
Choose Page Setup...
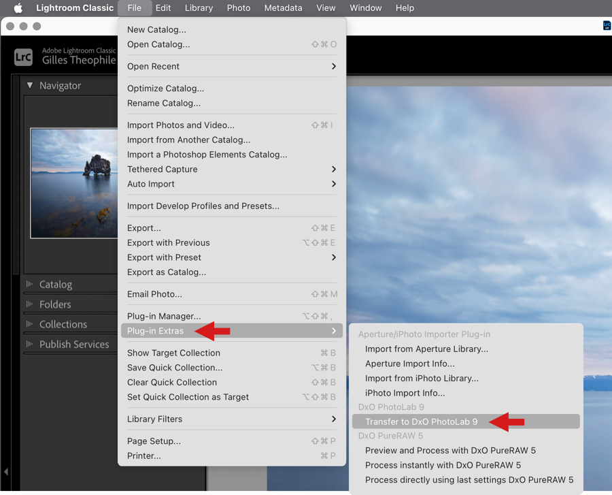coord(232,441)
